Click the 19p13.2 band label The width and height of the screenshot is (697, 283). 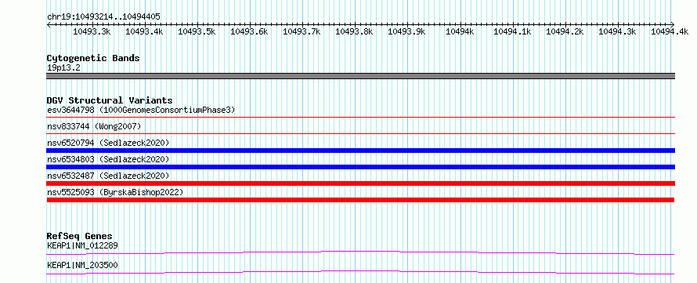click(x=63, y=68)
